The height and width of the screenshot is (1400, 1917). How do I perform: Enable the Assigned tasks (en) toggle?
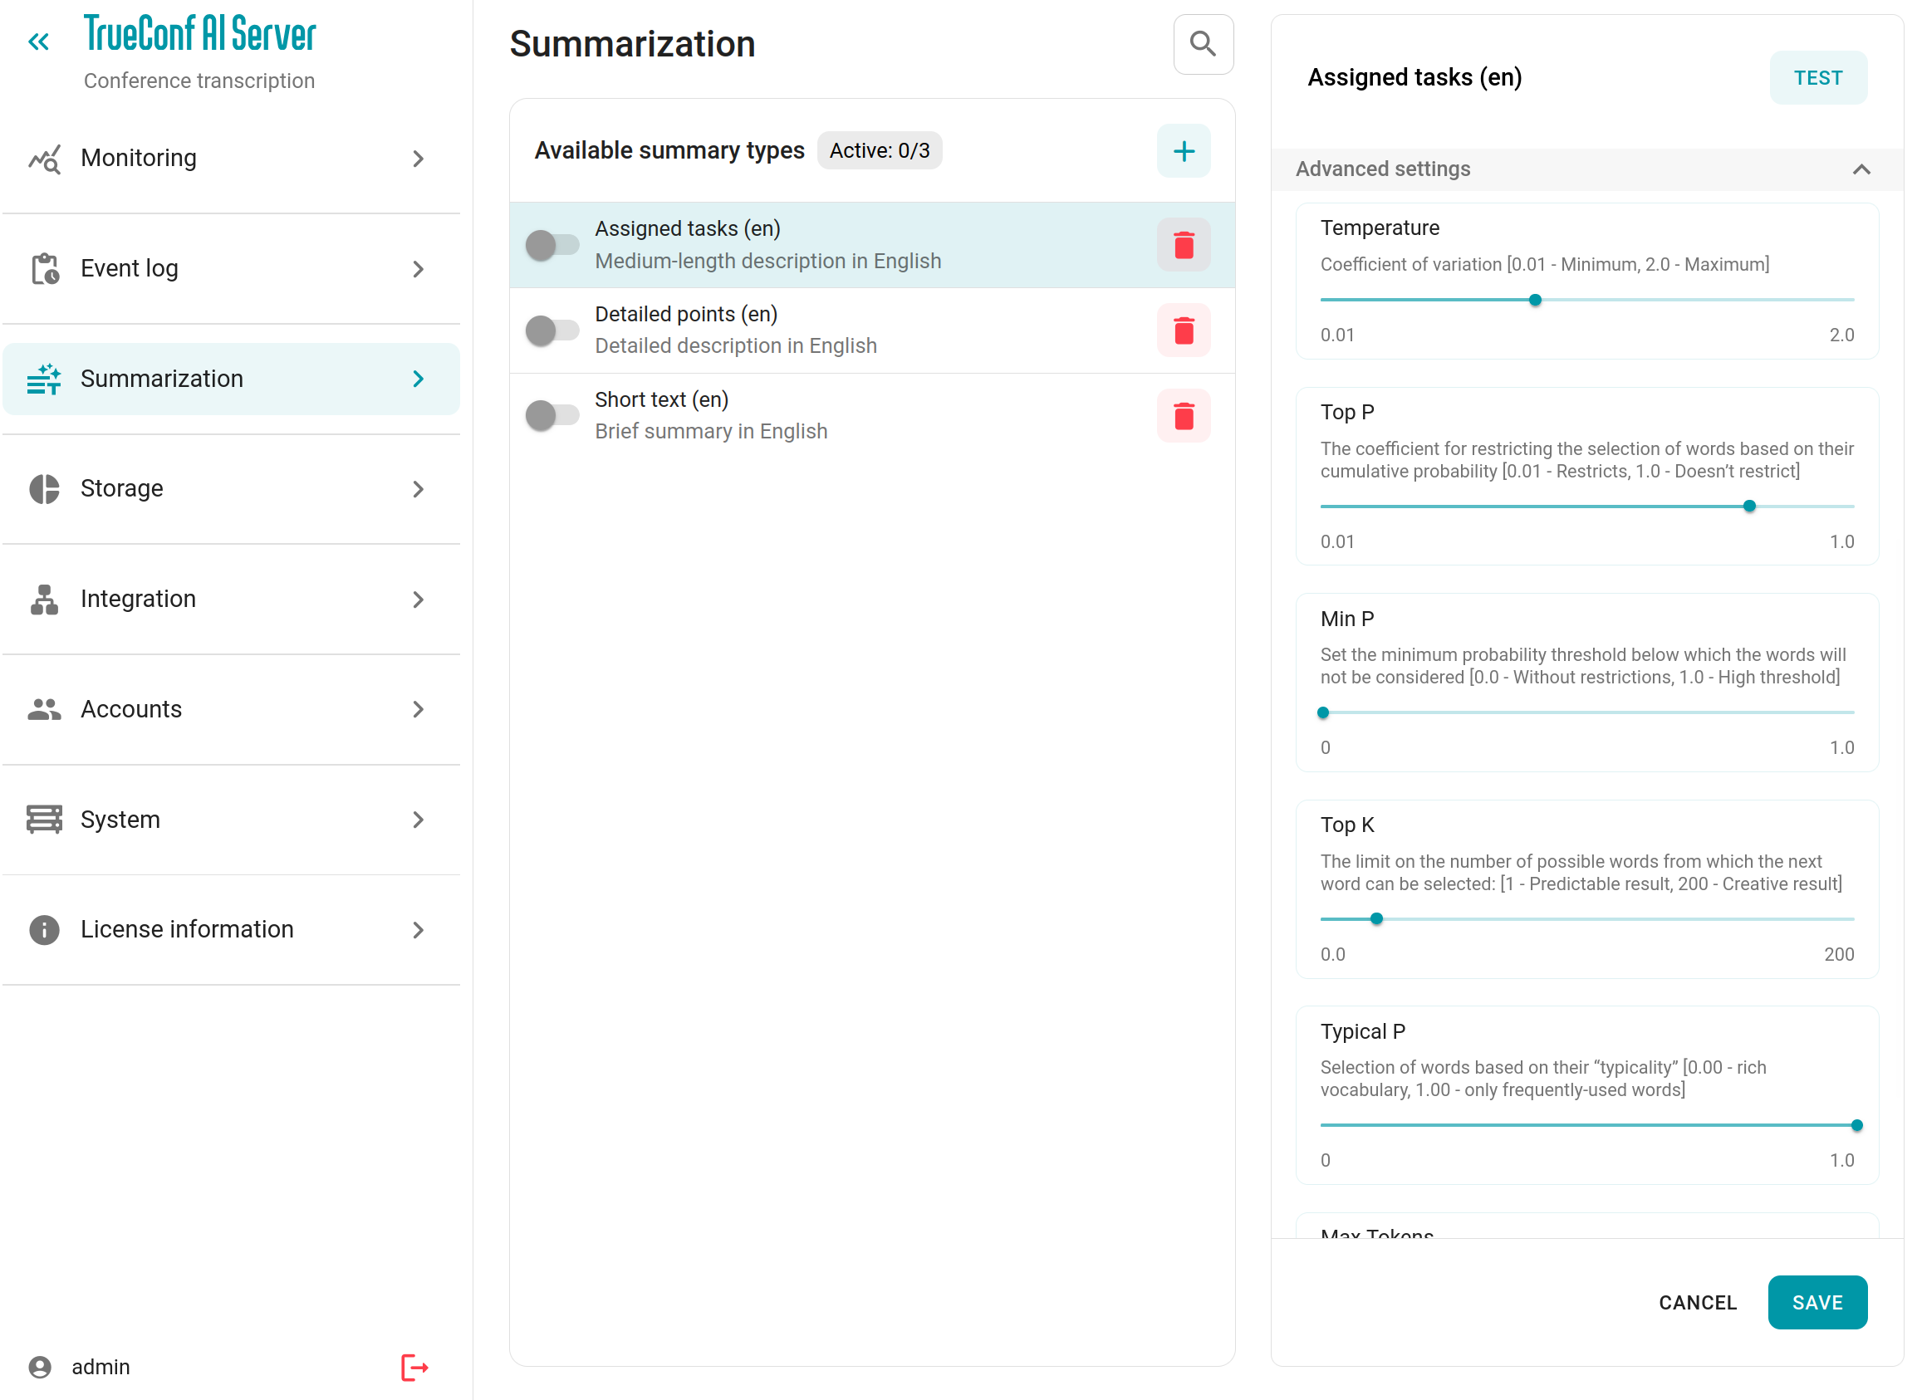tap(552, 246)
